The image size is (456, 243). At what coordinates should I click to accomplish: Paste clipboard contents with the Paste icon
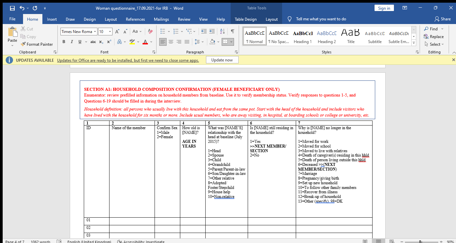pos(12,32)
